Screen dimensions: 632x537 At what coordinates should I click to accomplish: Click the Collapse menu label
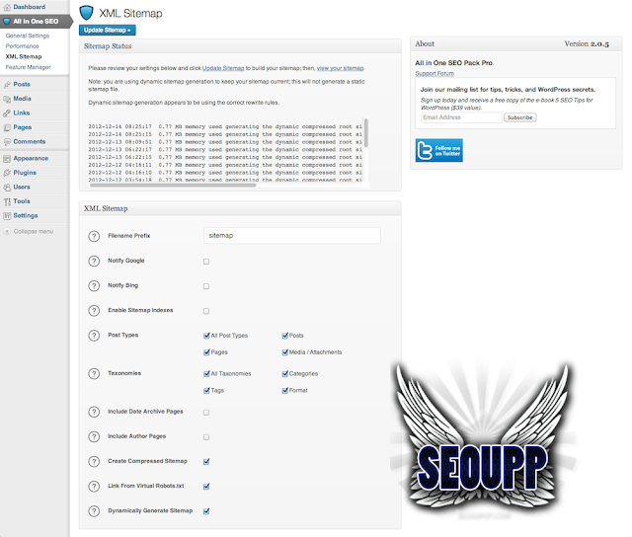(x=34, y=232)
